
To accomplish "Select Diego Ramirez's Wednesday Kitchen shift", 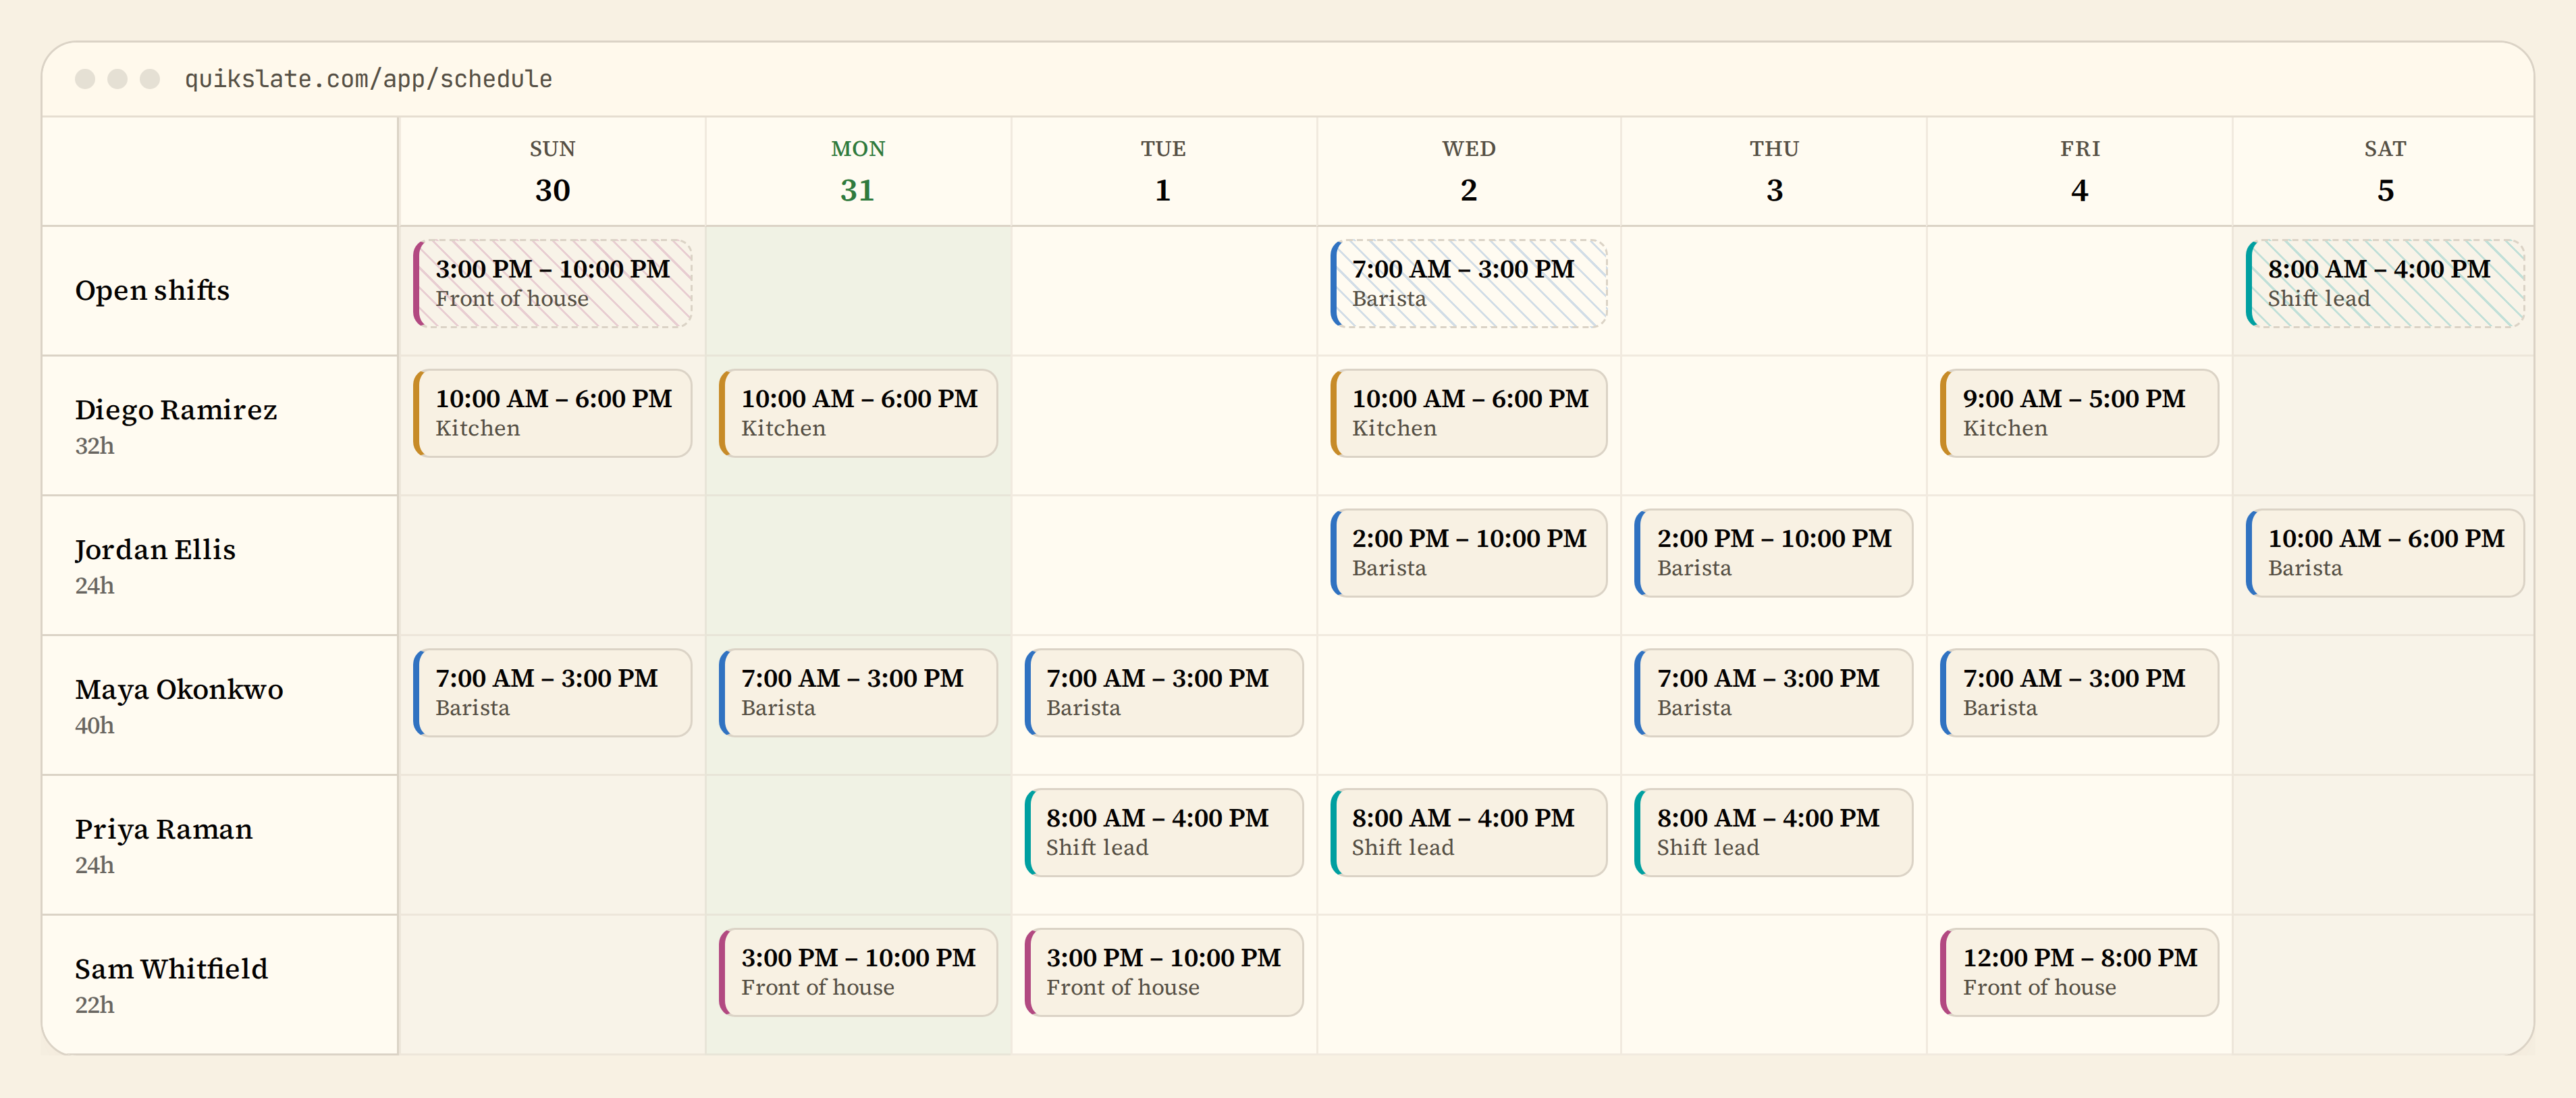I will tap(1469, 413).
